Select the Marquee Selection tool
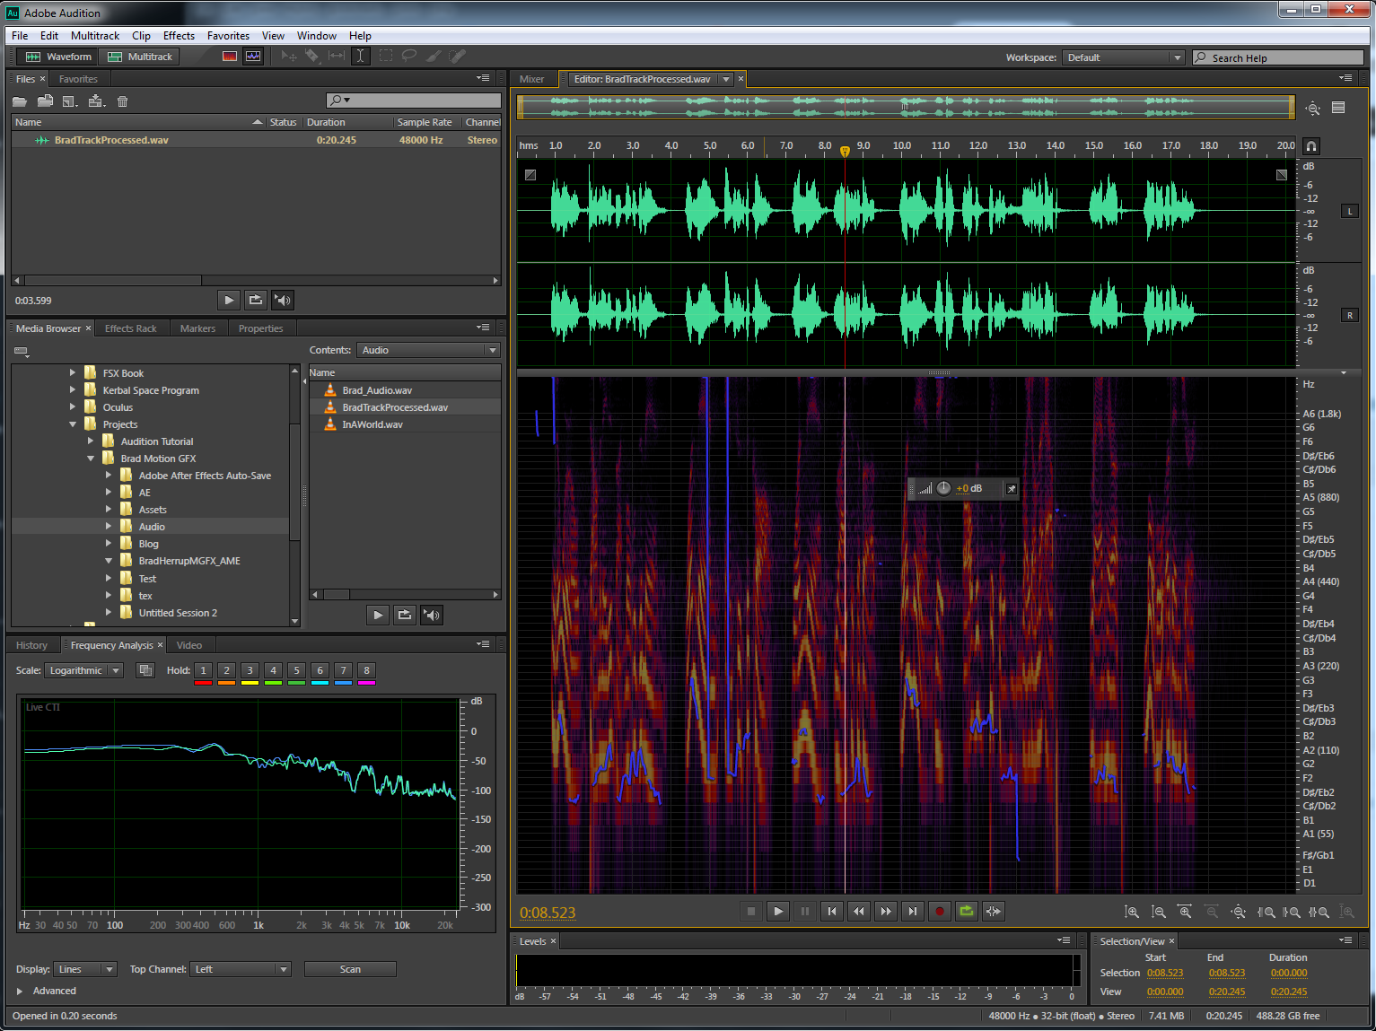This screenshot has height=1031, width=1376. (x=386, y=57)
